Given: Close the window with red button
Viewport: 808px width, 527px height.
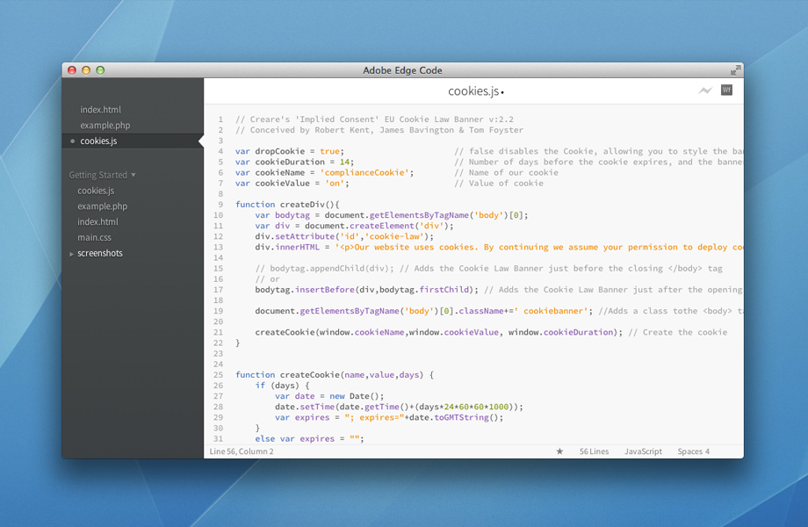Looking at the screenshot, I should click(72, 70).
